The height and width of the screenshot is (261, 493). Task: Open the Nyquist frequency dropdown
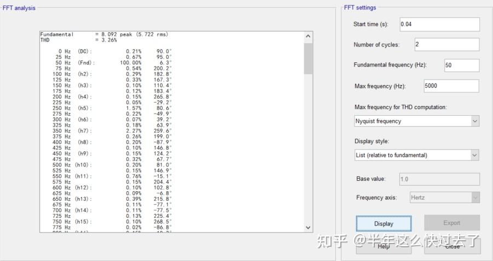tap(416, 121)
